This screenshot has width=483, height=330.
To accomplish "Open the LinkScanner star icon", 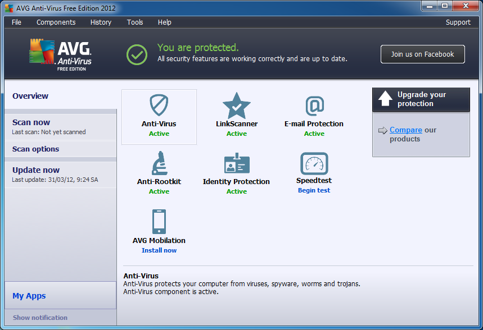I will click(237, 106).
